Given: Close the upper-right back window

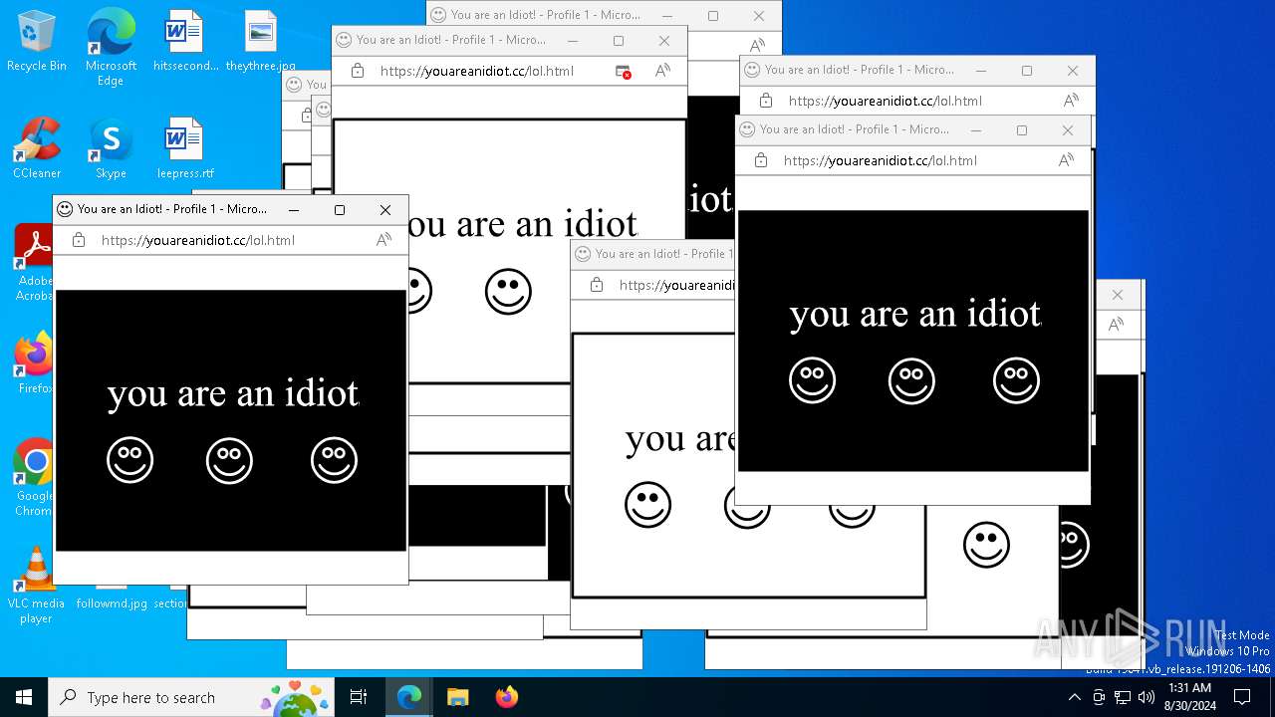Looking at the screenshot, I should pyautogui.click(x=1073, y=71).
